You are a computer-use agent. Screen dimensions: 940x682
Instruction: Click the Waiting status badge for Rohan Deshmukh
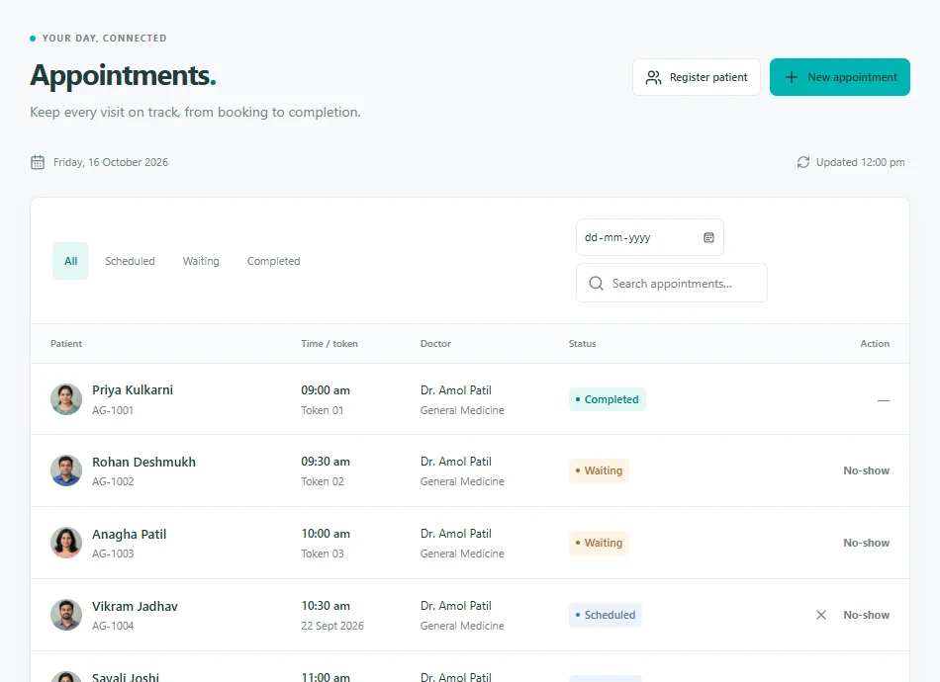[599, 470]
